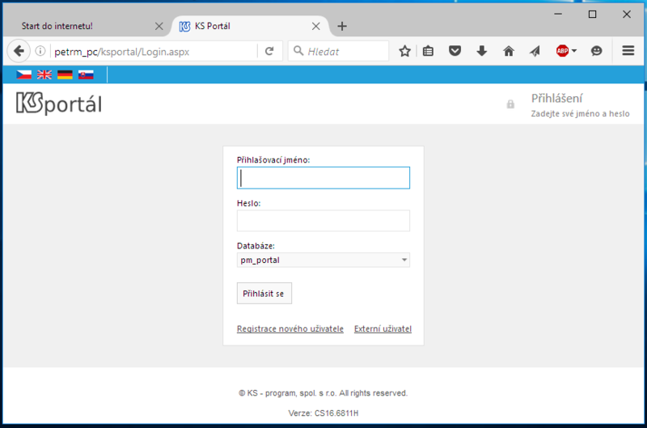Reload the current page
The height and width of the screenshot is (428, 647).
269,51
